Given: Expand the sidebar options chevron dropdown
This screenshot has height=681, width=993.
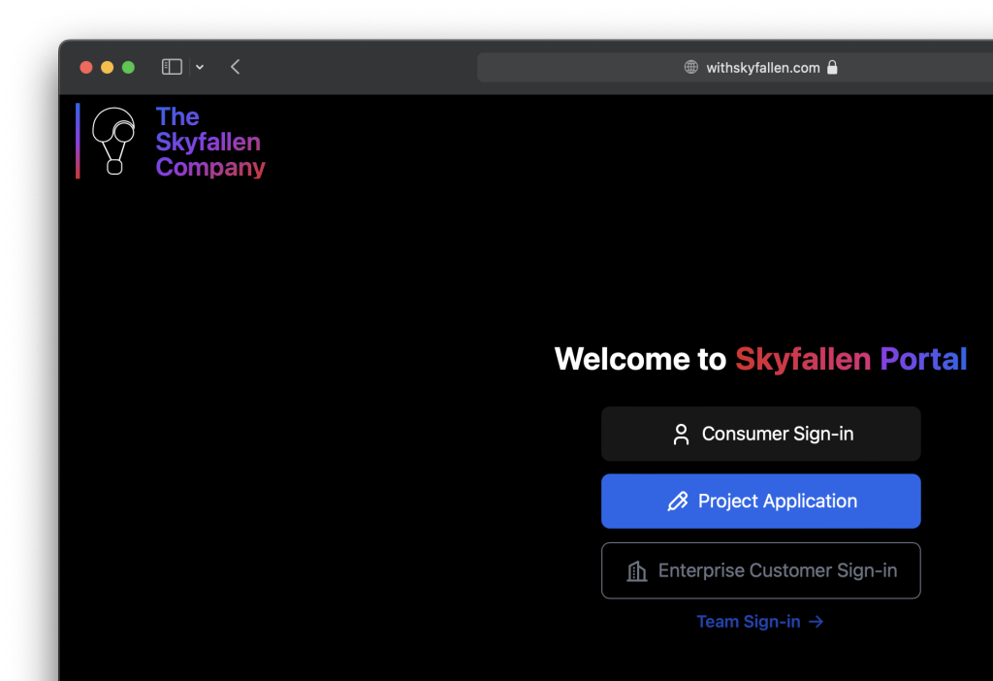Looking at the screenshot, I should click(200, 67).
